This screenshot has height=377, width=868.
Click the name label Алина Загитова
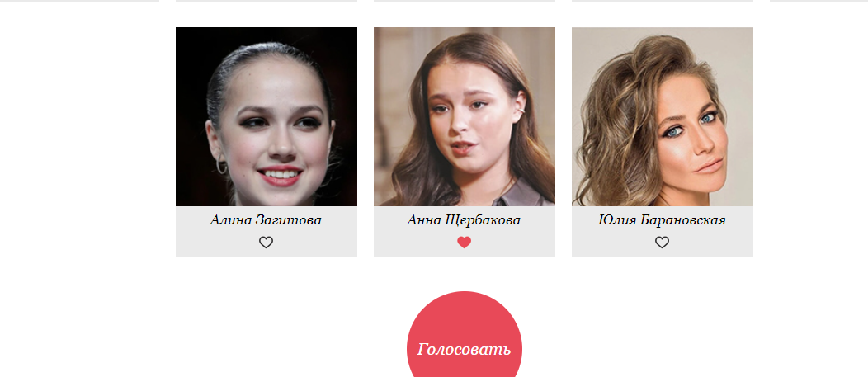[x=266, y=220]
